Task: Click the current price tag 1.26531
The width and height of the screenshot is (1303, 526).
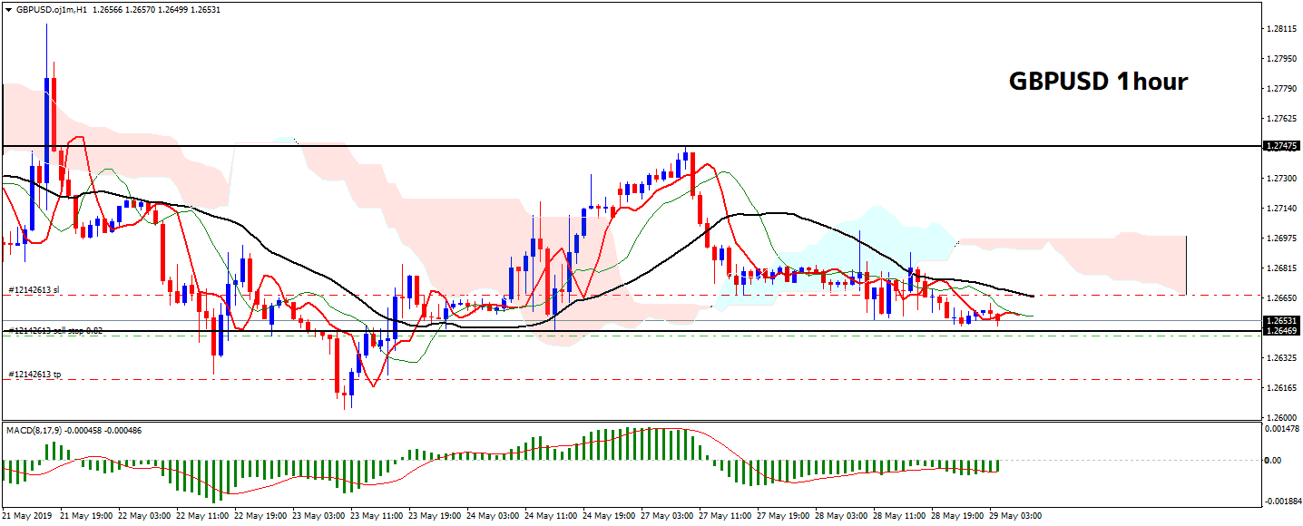Action: click(x=1281, y=321)
